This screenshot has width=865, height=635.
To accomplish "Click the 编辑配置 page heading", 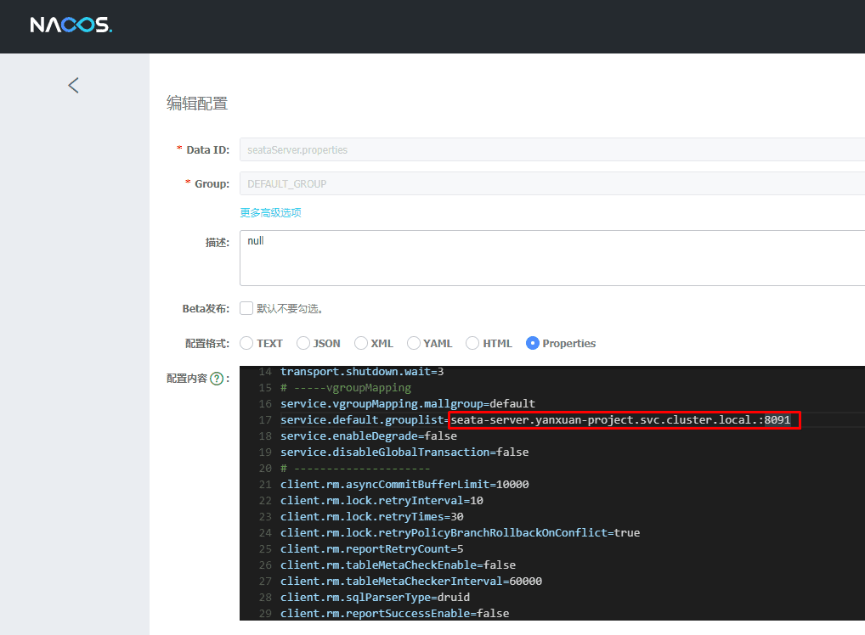I will pos(197,103).
